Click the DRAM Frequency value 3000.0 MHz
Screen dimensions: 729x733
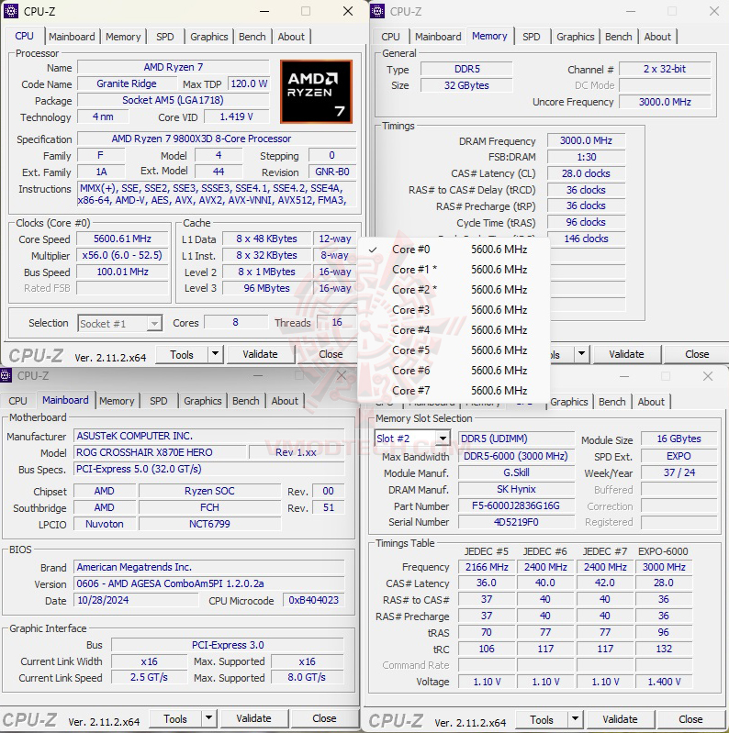pos(586,140)
